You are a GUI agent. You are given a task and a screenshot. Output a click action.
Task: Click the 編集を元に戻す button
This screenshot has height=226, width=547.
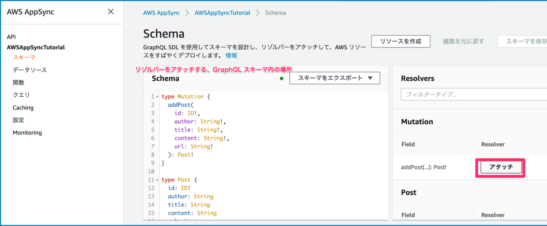(464, 41)
